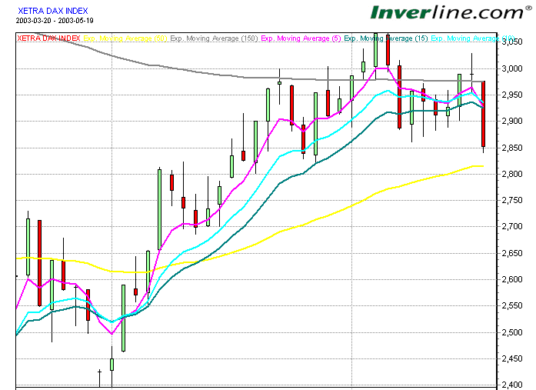Viewport: 536px width, 390px height.
Task: Click the 2,800 price axis label
Action: coord(512,174)
